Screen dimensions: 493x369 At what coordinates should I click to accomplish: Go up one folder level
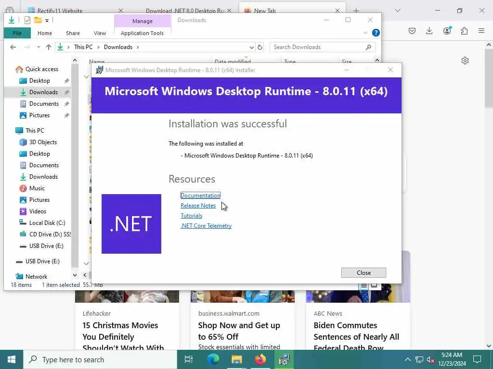tap(49, 47)
